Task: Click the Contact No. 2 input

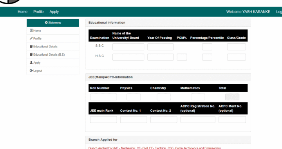Action: tap(164, 120)
